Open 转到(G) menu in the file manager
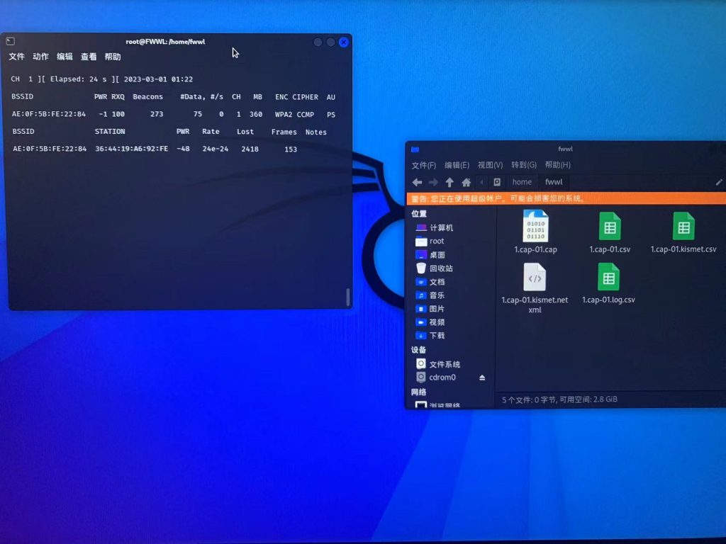726x544 pixels. pyautogui.click(x=524, y=165)
